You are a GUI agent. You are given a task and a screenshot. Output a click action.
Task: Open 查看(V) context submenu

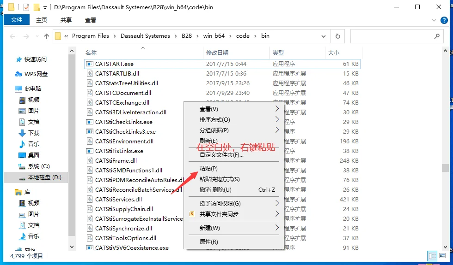coord(234,109)
